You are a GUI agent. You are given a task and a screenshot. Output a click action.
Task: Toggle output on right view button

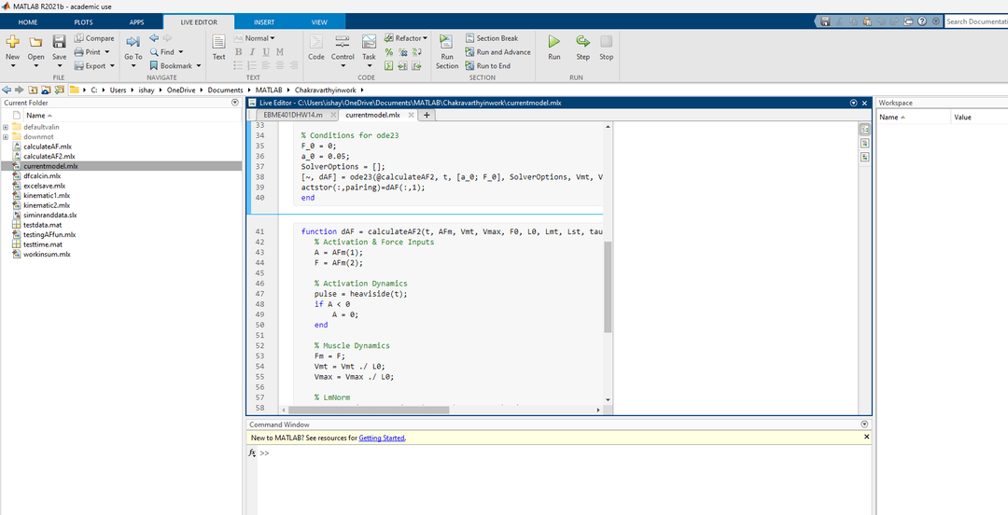click(x=864, y=131)
